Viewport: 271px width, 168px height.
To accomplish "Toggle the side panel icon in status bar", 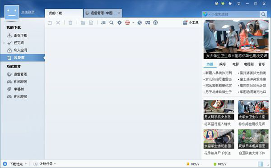I will (x=260, y=164).
